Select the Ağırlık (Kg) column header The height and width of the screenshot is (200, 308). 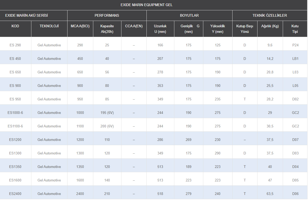point(270,26)
